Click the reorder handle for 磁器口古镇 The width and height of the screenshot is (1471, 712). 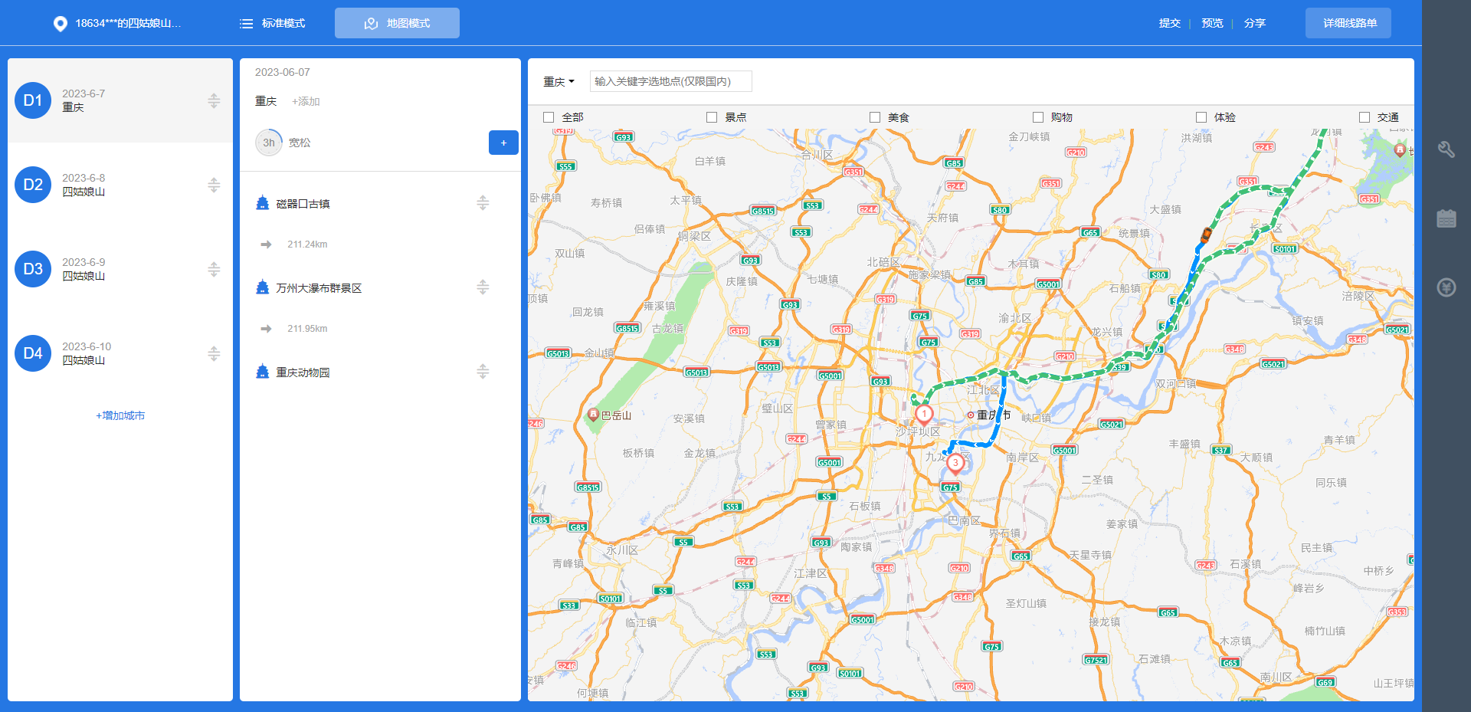483,202
